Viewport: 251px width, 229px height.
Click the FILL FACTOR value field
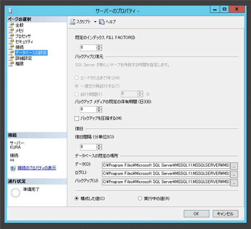tap(88, 48)
